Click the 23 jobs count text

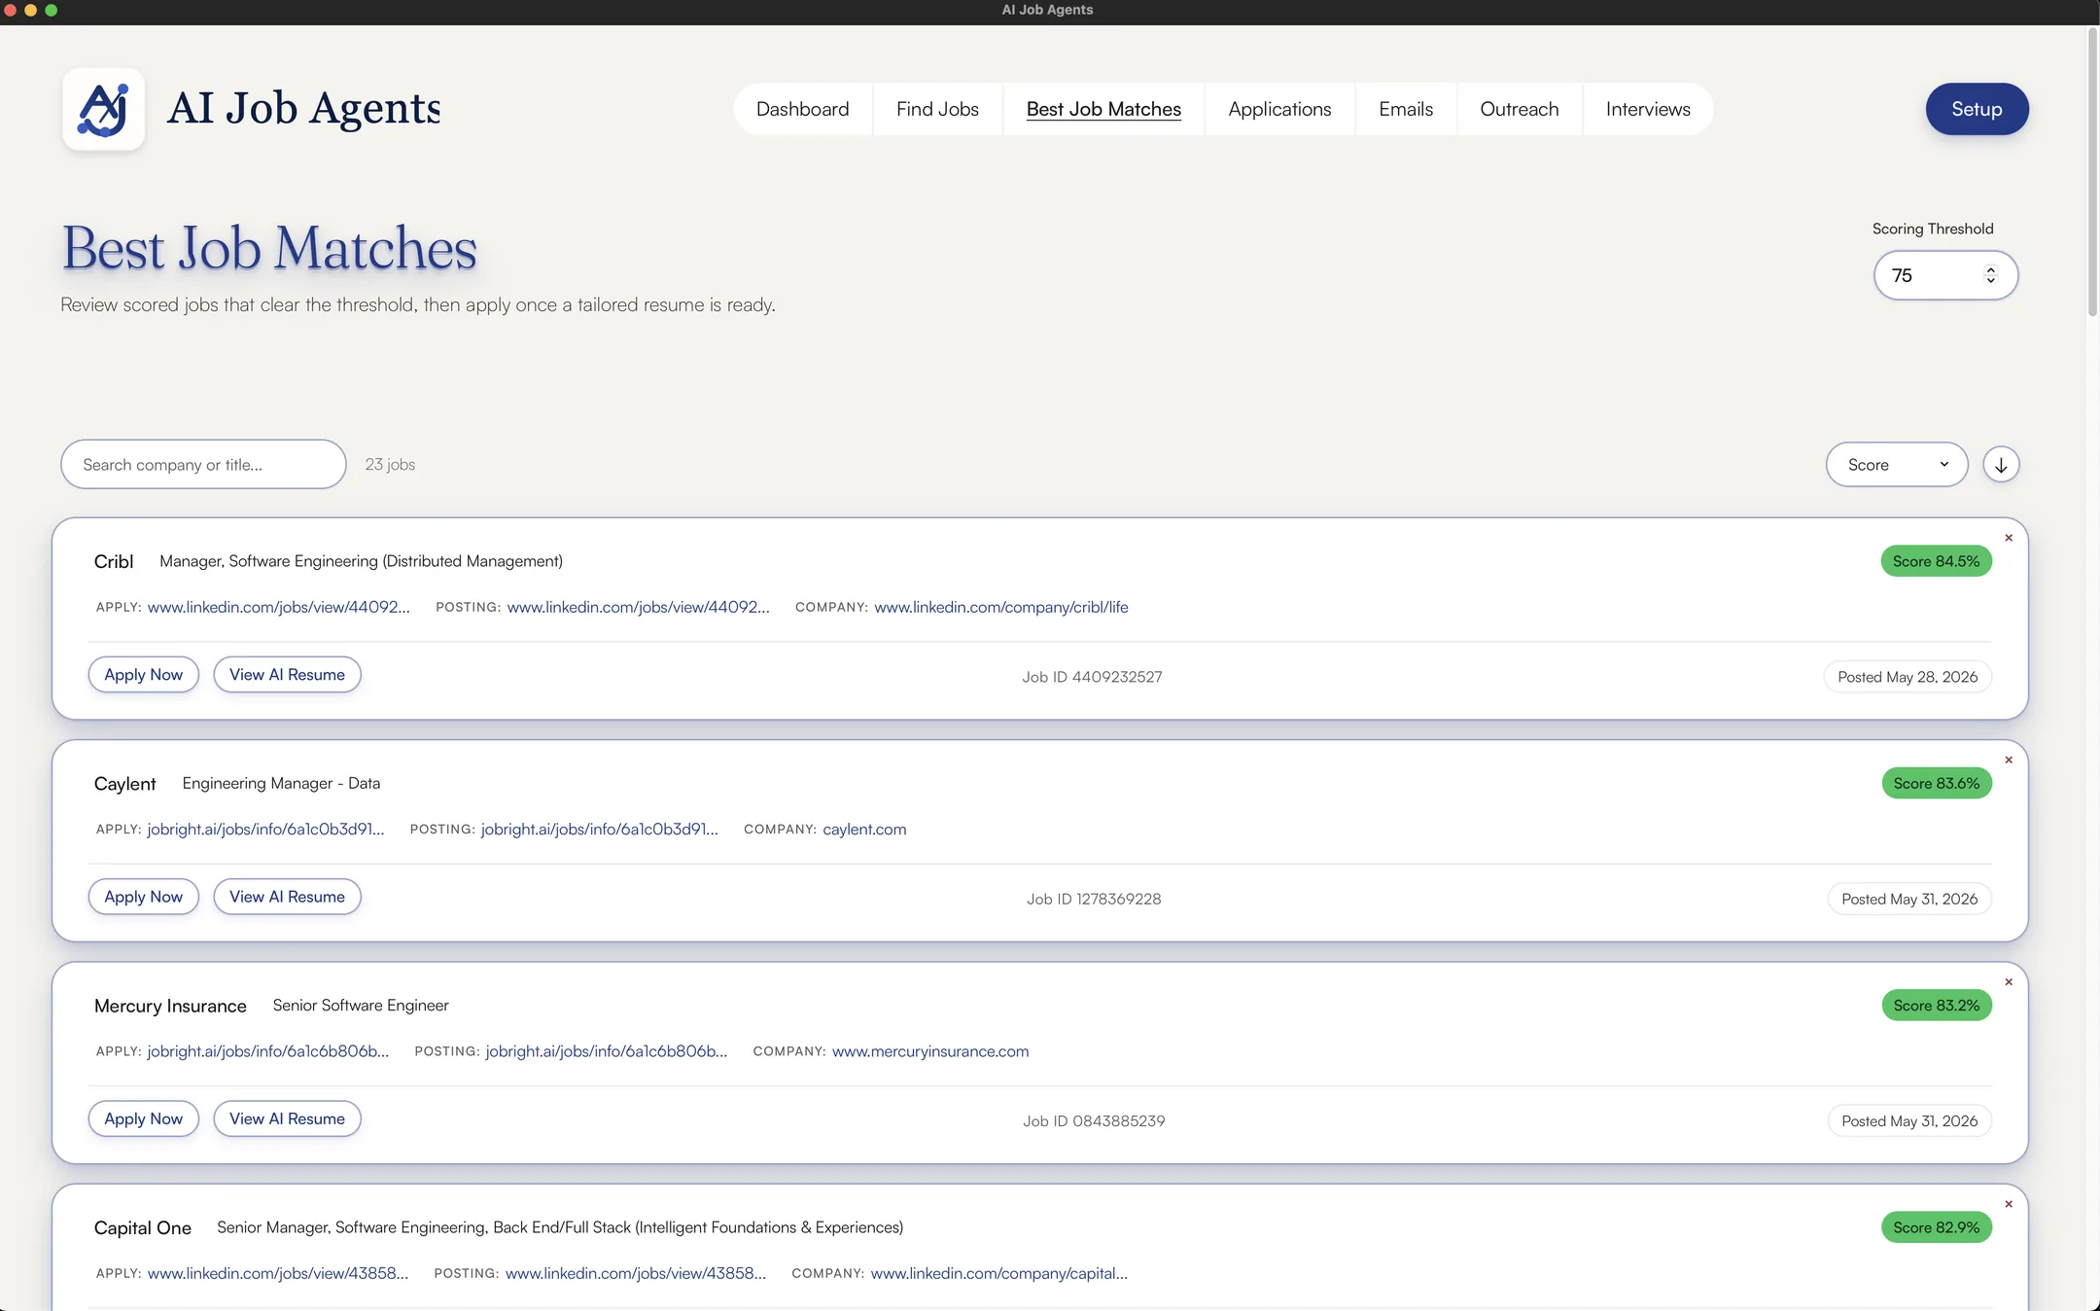tap(390, 465)
